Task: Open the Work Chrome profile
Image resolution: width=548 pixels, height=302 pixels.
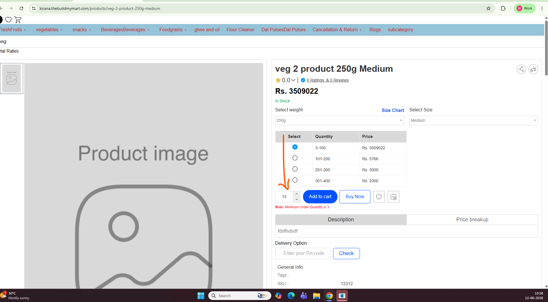Action: (x=524, y=8)
